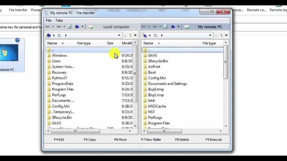Click the F7 New folder button

151,140
